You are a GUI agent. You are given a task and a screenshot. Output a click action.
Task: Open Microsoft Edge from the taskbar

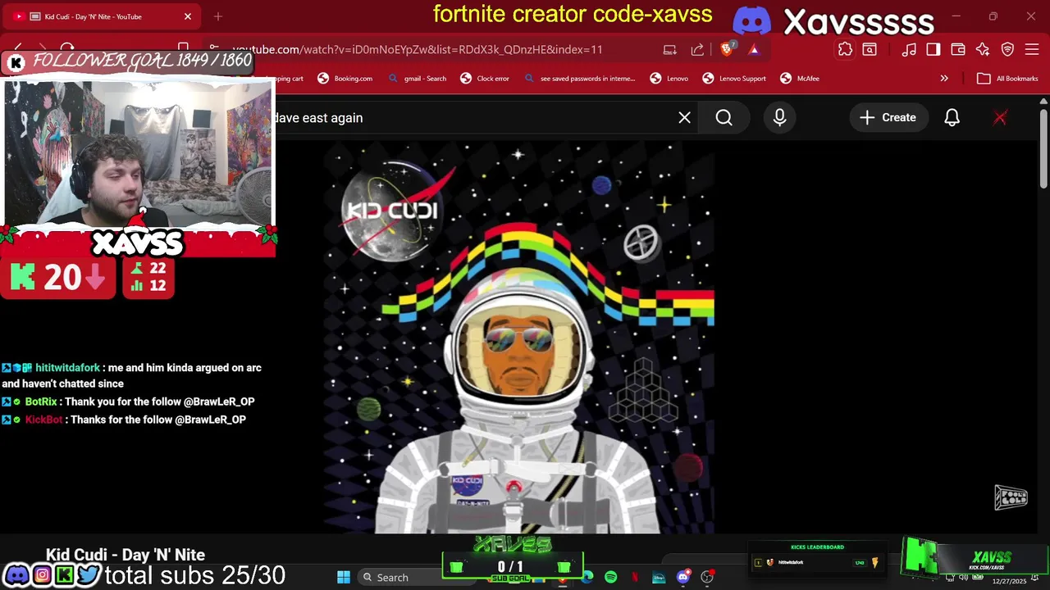[587, 577]
